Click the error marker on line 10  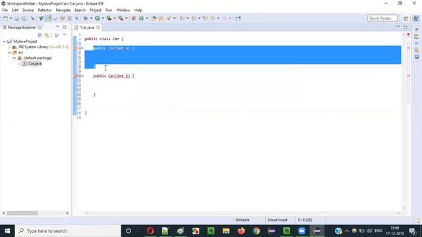tap(75, 76)
